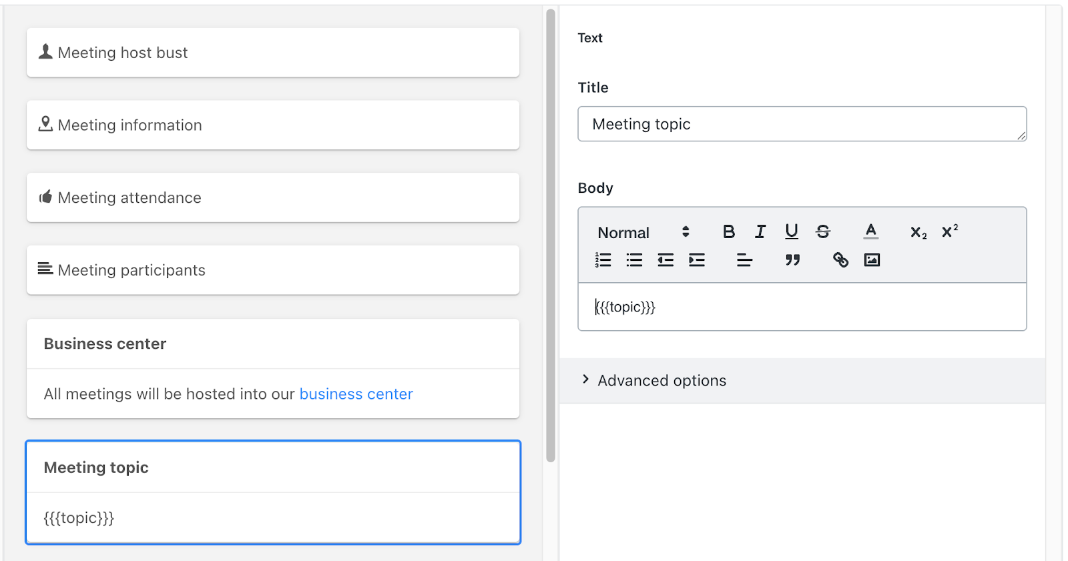The width and height of the screenshot is (1068, 561).
Task: Select the Meeting attendance block
Action: 273,197
